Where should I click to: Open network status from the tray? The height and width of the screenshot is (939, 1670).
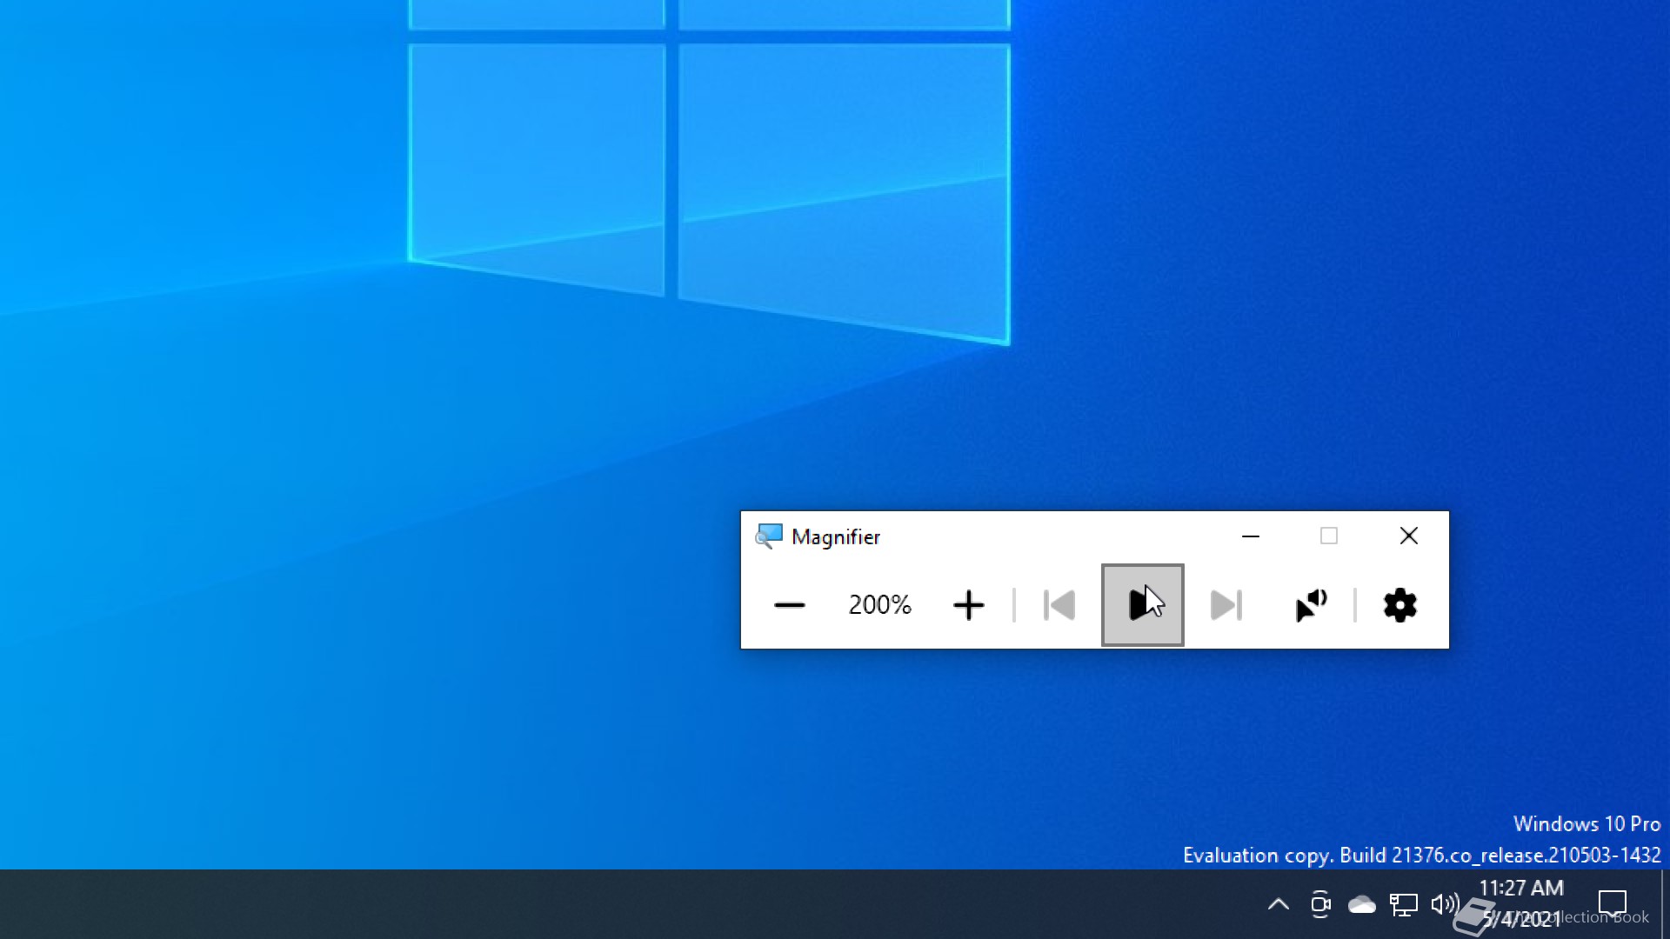click(1403, 905)
